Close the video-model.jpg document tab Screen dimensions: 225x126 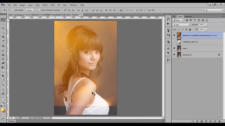pos(82,15)
